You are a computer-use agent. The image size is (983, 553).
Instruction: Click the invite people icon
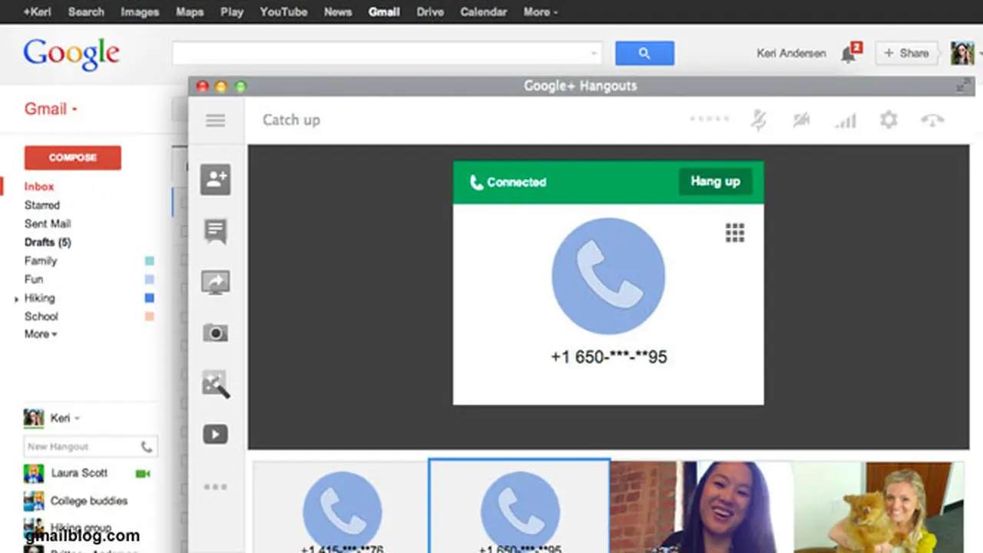pyautogui.click(x=216, y=180)
